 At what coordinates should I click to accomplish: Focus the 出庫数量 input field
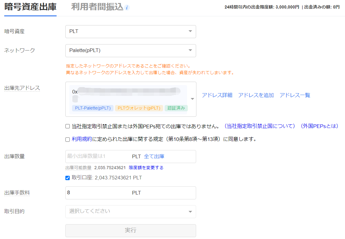click(x=131, y=156)
